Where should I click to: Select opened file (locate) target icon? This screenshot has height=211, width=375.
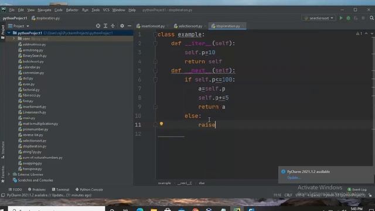coord(98,26)
